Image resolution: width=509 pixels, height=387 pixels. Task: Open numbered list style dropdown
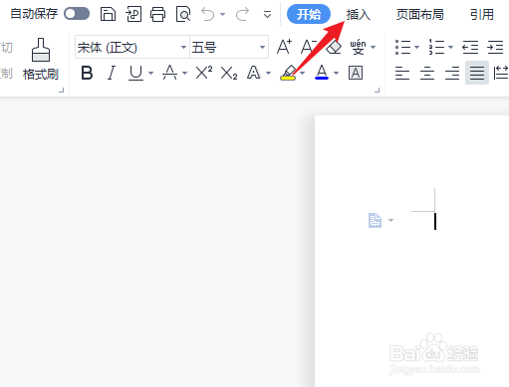pyautogui.click(x=451, y=47)
